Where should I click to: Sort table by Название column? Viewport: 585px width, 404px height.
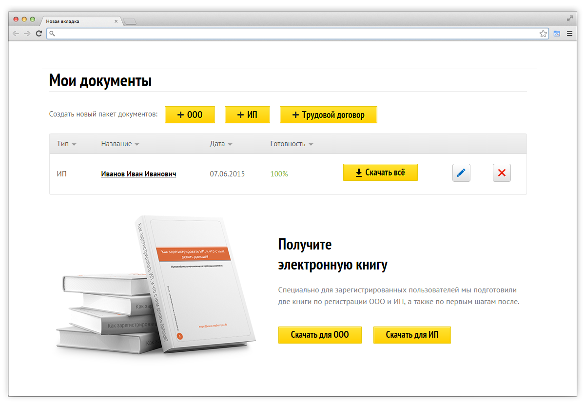coord(120,144)
